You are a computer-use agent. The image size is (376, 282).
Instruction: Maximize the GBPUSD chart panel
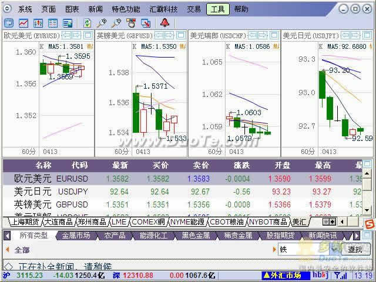tap(180, 35)
